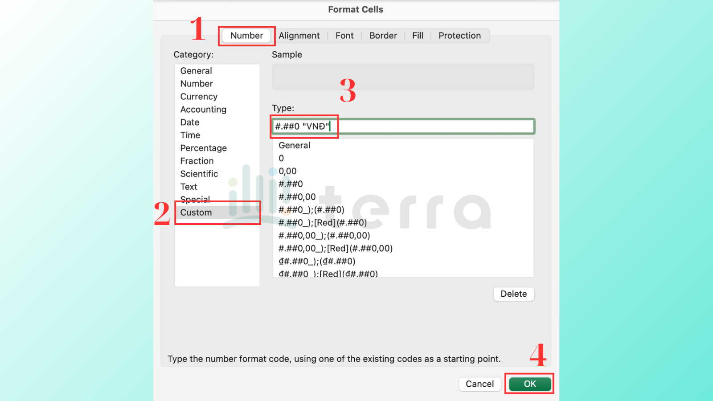The height and width of the screenshot is (401, 713).
Task: Switch to the Border tab
Action: 383,36
